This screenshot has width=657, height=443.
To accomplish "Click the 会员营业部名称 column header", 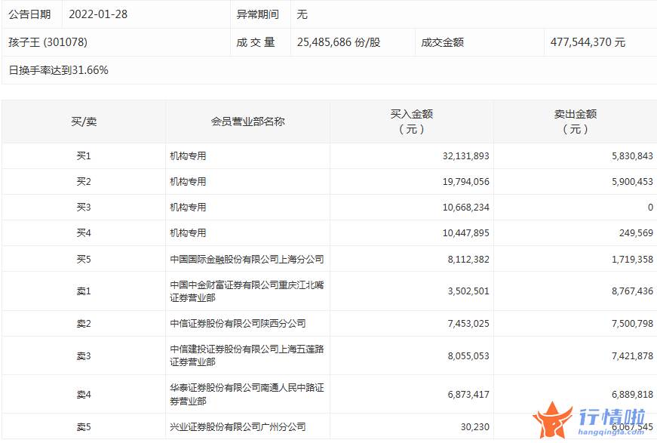I will [247, 122].
